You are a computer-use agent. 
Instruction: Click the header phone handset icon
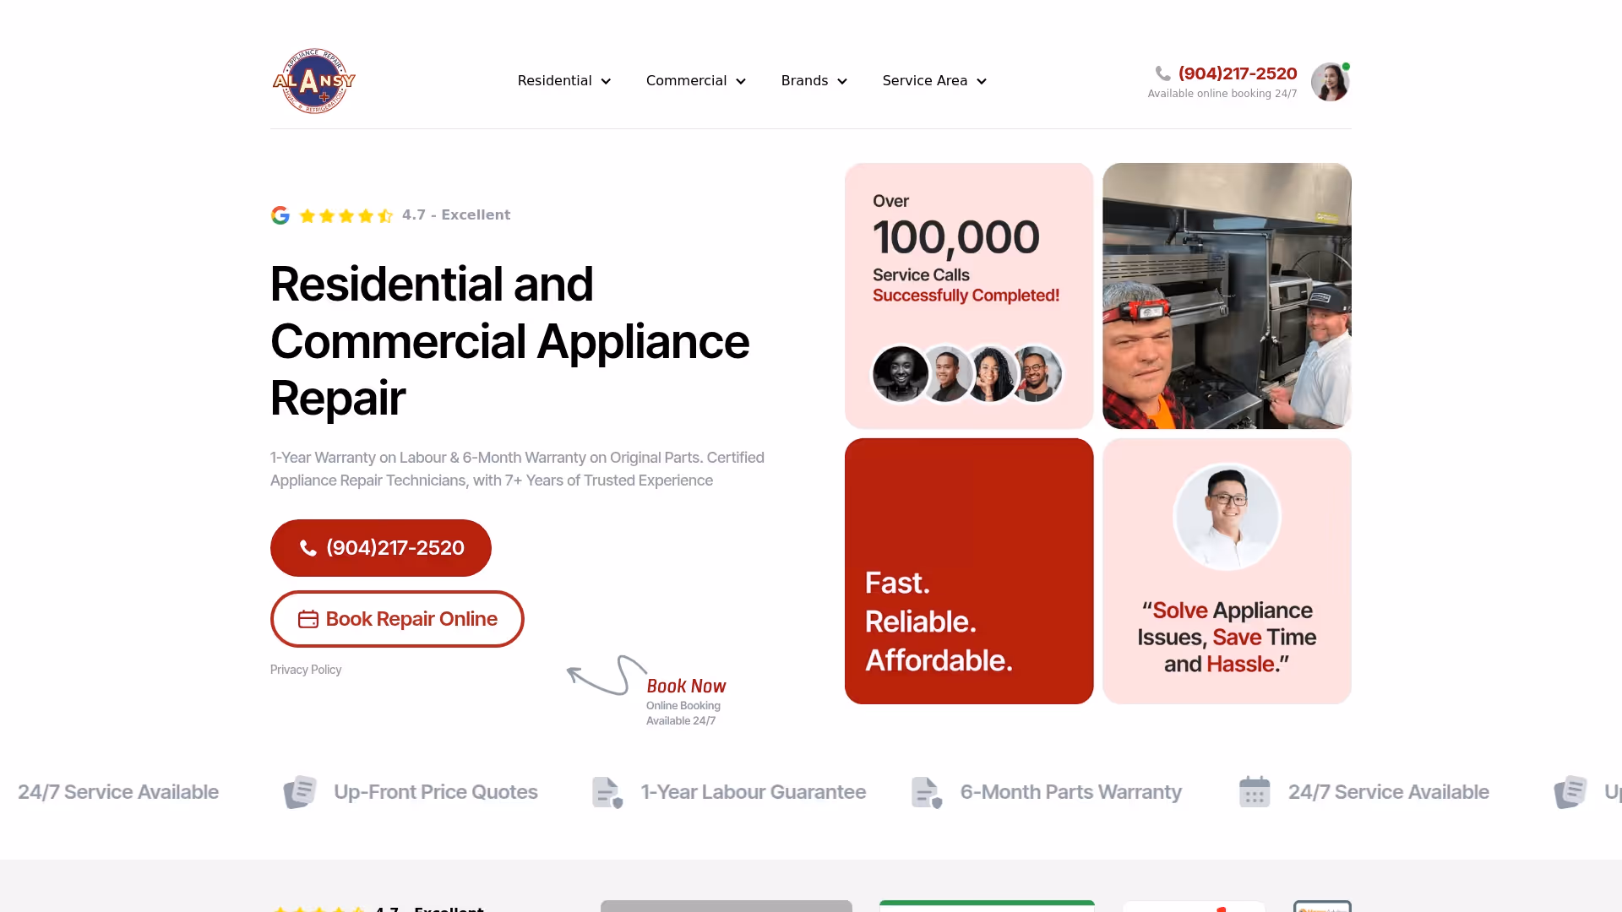1163,73
